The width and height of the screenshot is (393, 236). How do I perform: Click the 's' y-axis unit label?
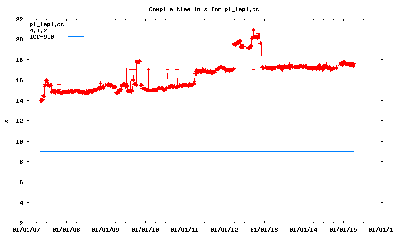(x=6, y=121)
